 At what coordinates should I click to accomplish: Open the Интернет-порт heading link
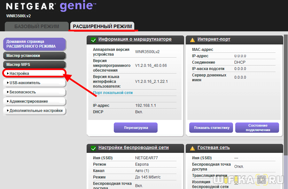tap(214, 39)
